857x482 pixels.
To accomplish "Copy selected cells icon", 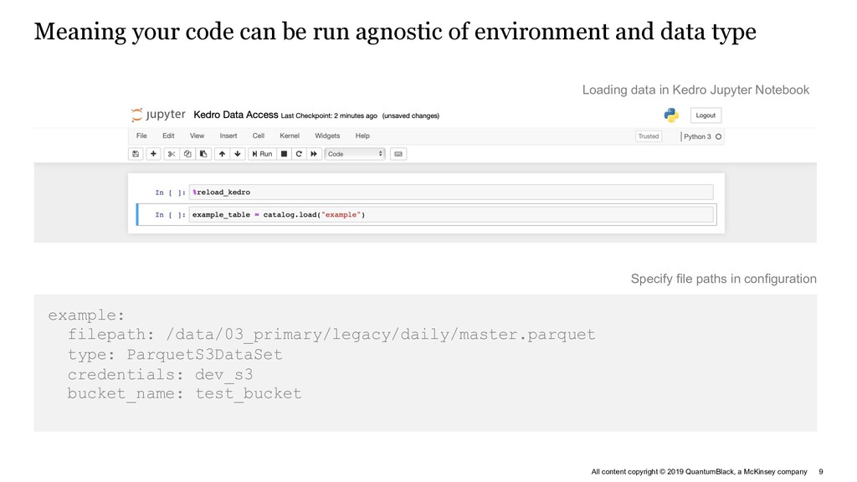I will click(x=187, y=154).
